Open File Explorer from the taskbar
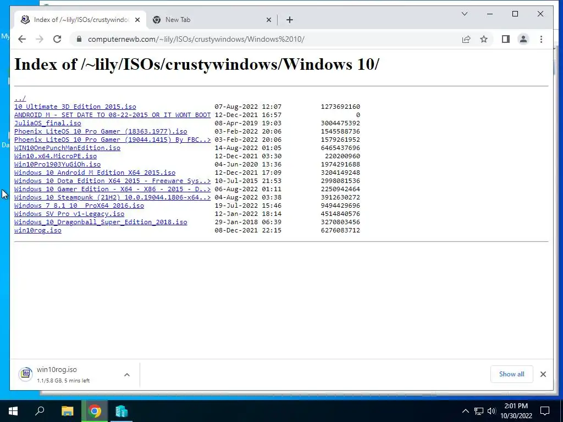The width and height of the screenshot is (563, 422). [67, 411]
